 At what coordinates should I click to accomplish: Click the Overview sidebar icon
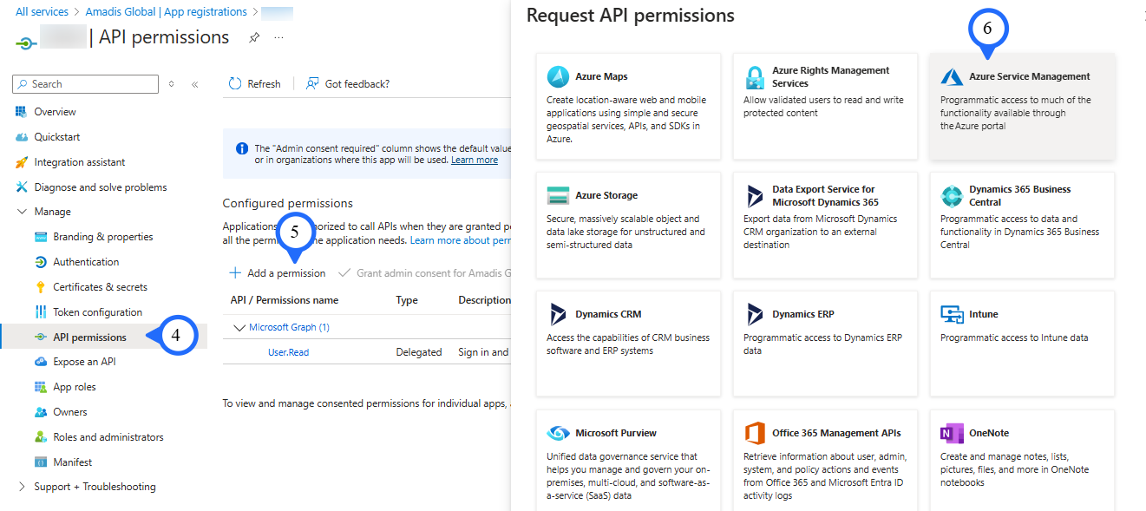click(22, 112)
